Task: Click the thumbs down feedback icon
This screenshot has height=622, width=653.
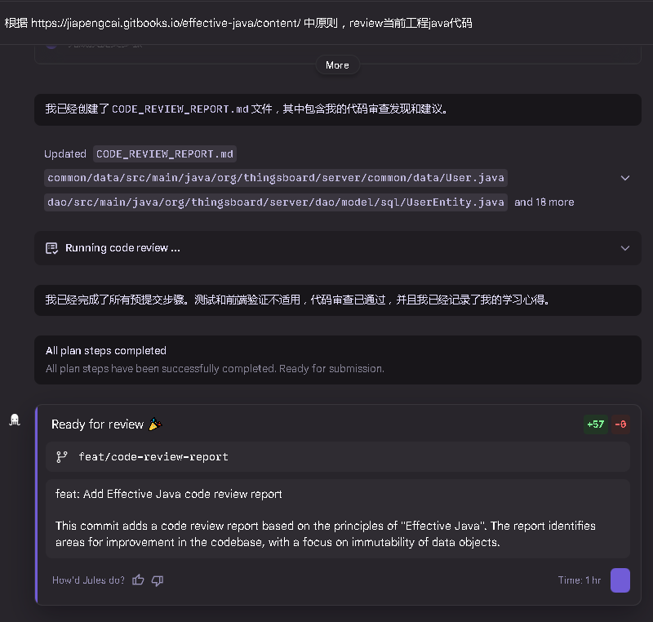Action: pos(158,580)
